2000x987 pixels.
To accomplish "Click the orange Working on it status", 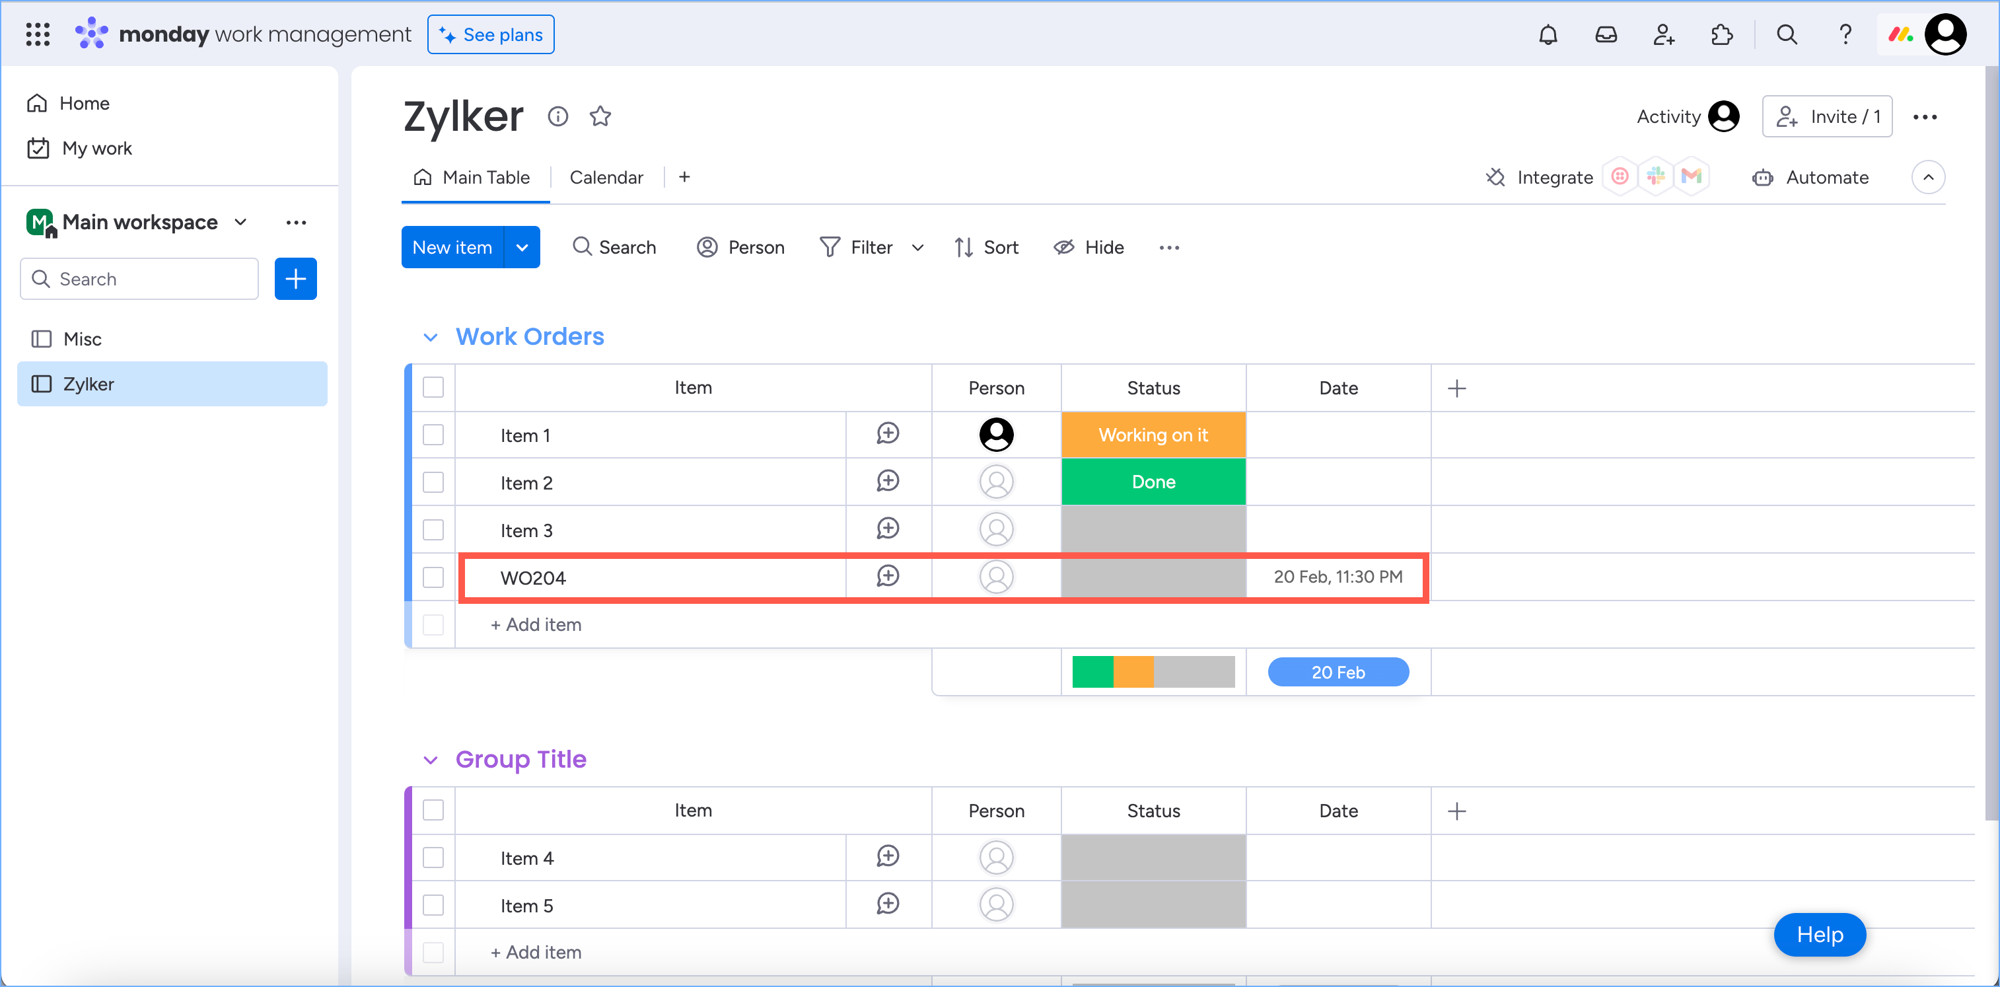I will coord(1153,435).
